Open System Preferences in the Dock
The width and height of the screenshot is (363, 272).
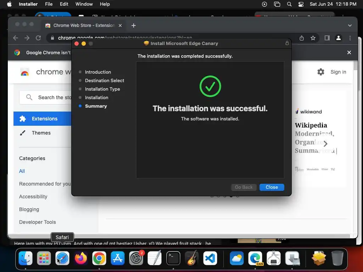pyautogui.click(x=136, y=258)
